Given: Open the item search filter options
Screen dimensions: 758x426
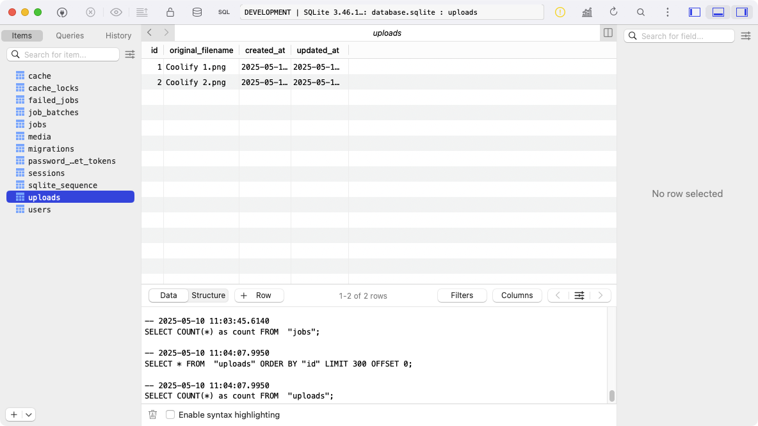Looking at the screenshot, I should click(130, 54).
